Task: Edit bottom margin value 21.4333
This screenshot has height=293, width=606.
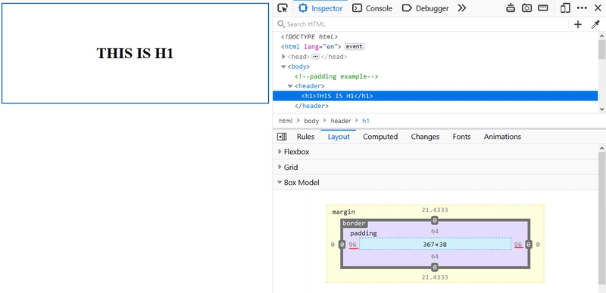Action: point(435,277)
